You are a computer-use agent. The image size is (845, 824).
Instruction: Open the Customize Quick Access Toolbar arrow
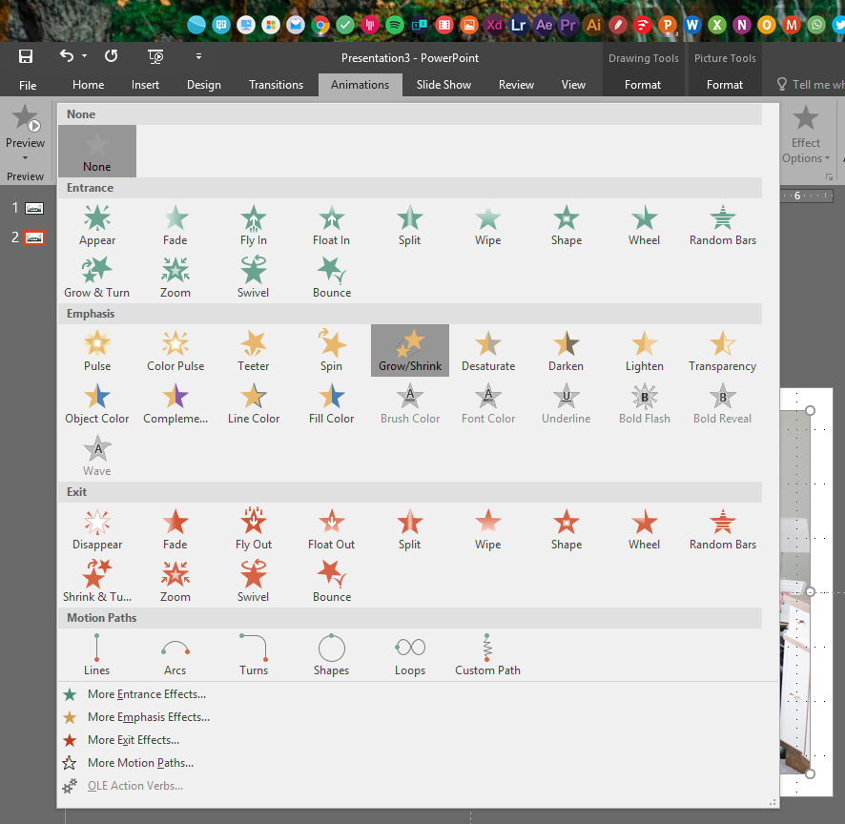[x=198, y=57]
